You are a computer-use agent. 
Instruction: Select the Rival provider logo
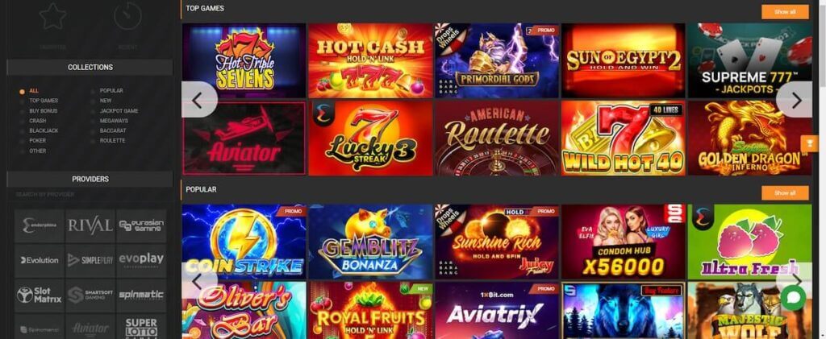(x=90, y=226)
